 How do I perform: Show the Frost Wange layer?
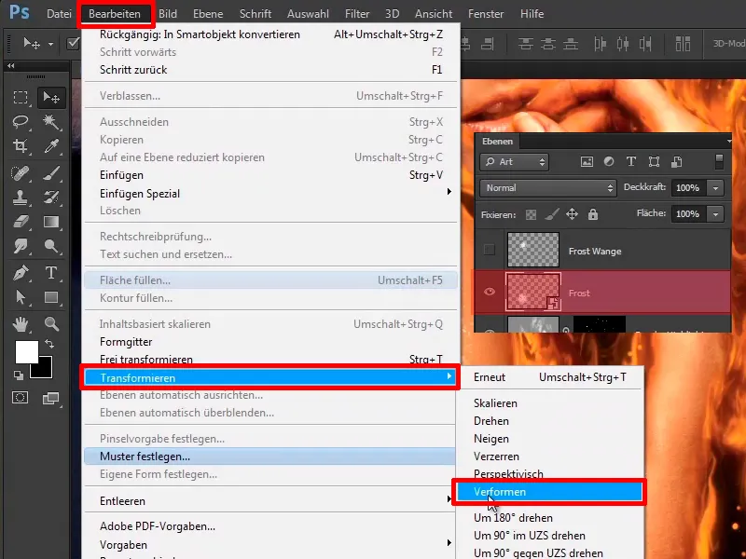489,250
